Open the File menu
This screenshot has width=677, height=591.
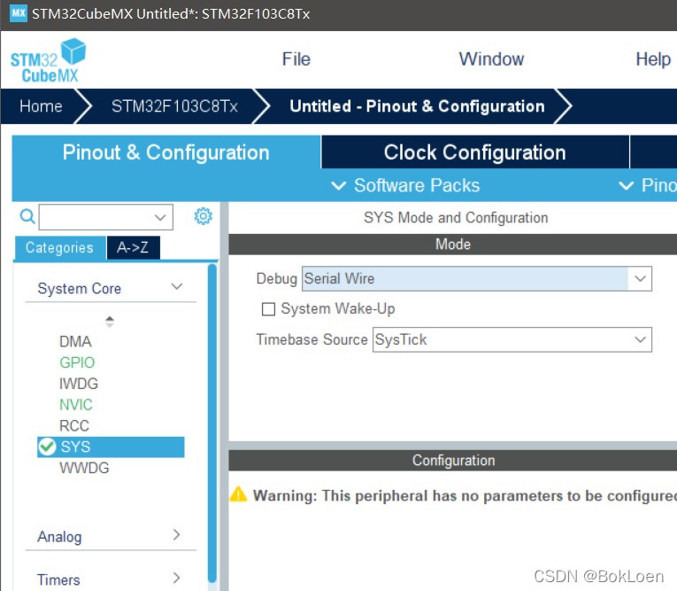click(296, 59)
